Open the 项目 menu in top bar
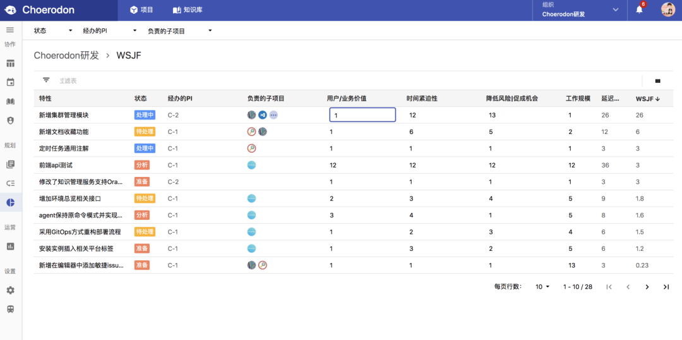682x340 pixels. coord(141,10)
